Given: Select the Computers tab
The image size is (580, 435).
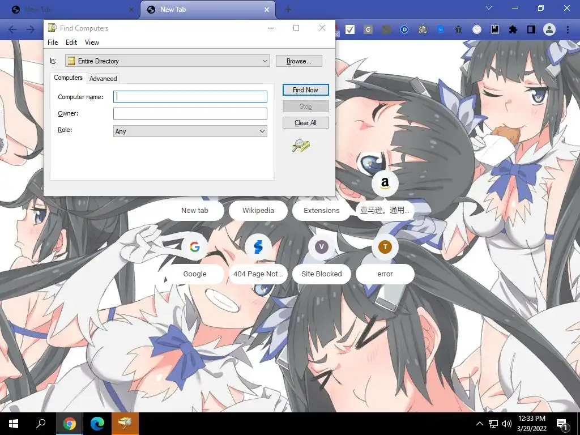Looking at the screenshot, I should (68, 78).
